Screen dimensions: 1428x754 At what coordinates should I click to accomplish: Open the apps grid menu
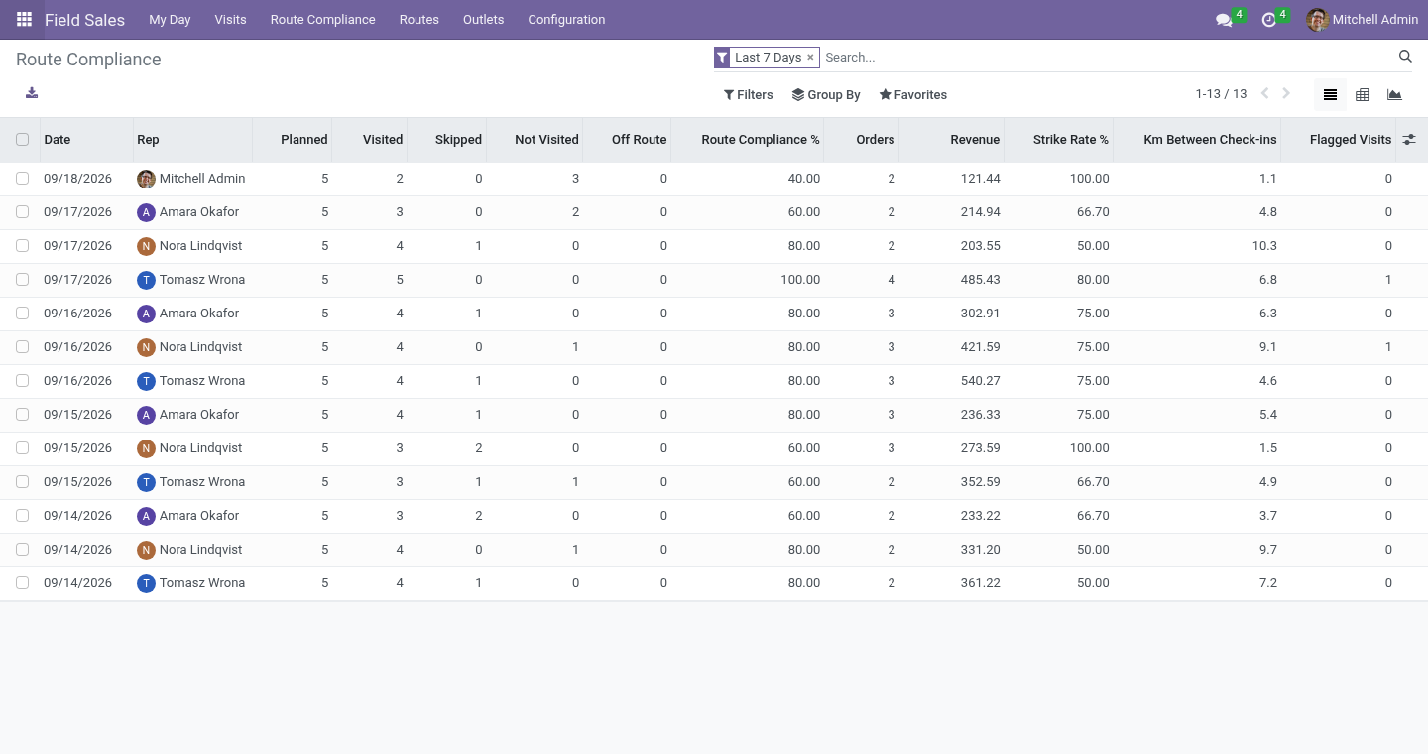pyautogui.click(x=24, y=20)
